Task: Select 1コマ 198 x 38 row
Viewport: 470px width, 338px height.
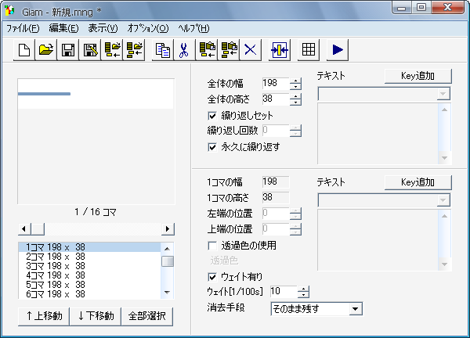Action: (89, 247)
